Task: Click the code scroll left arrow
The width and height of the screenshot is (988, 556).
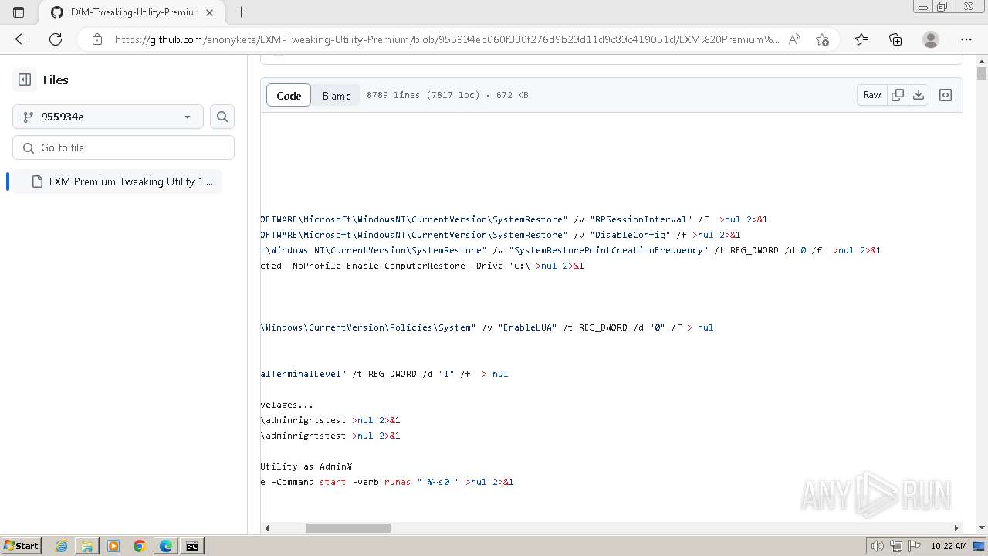Action: pos(267,528)
